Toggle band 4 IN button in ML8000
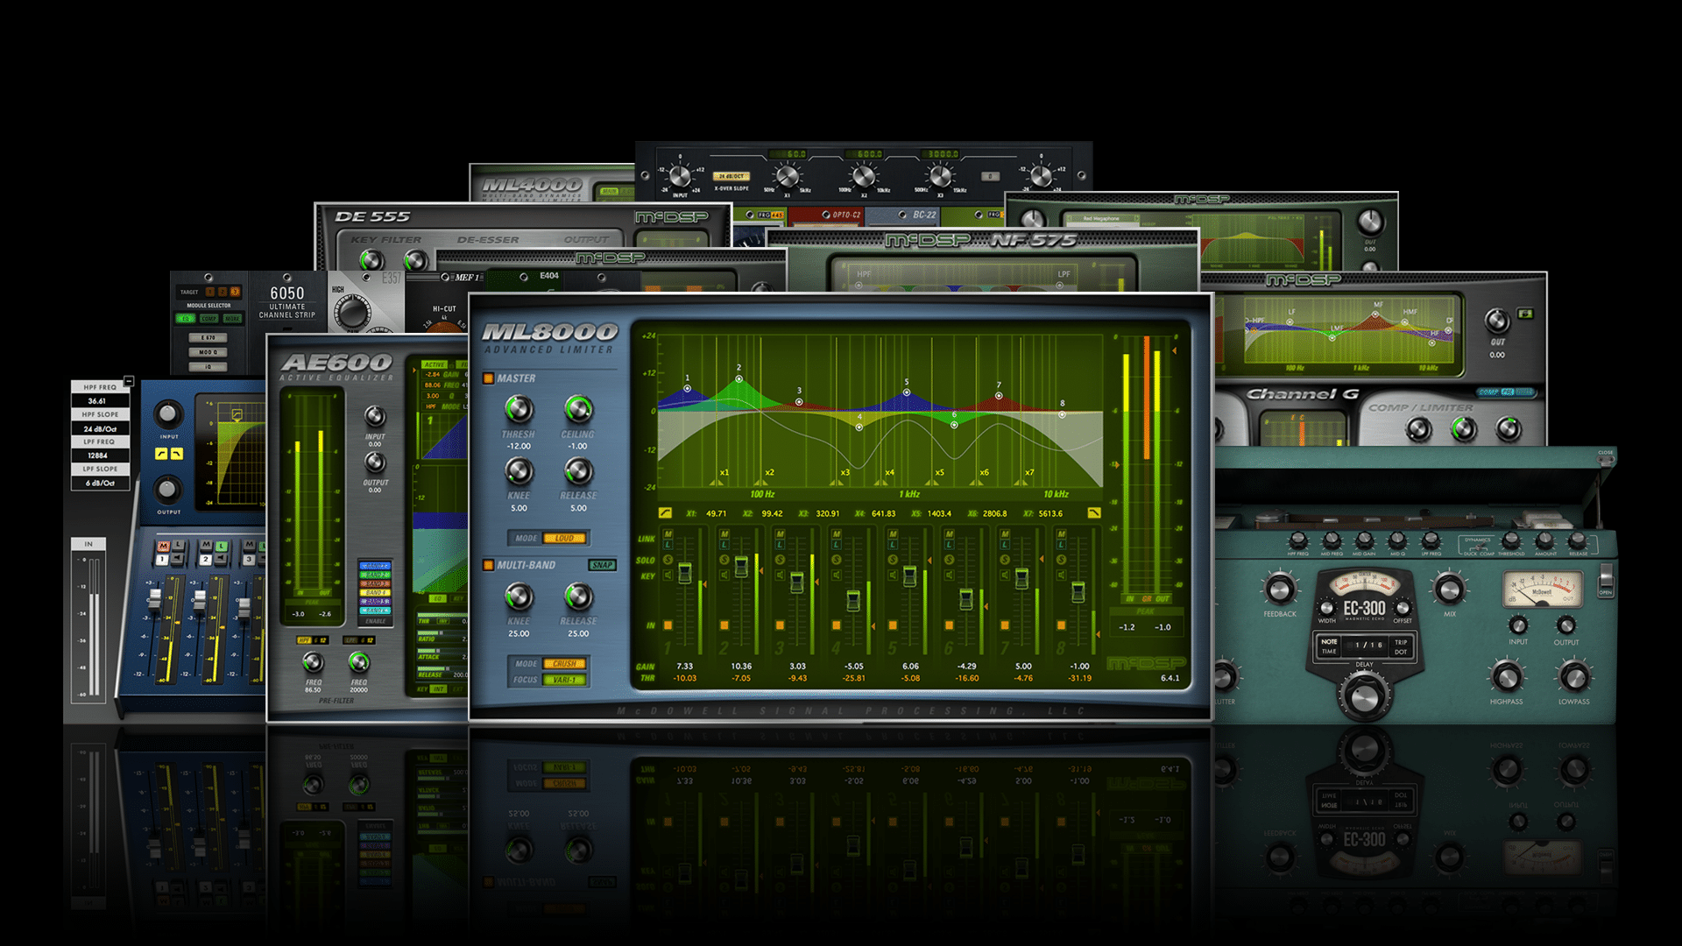1682x946 pixels. (837, 625)
